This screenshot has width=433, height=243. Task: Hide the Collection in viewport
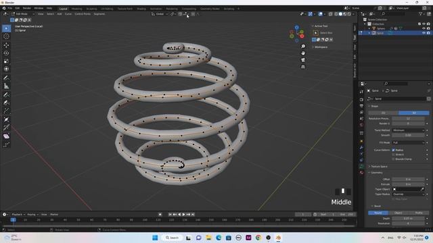[424, 24]
